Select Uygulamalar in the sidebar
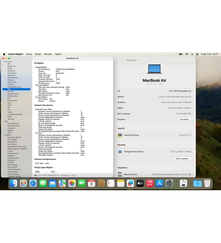The width and height of the screenshot is (221, 243). pos(13,172)
